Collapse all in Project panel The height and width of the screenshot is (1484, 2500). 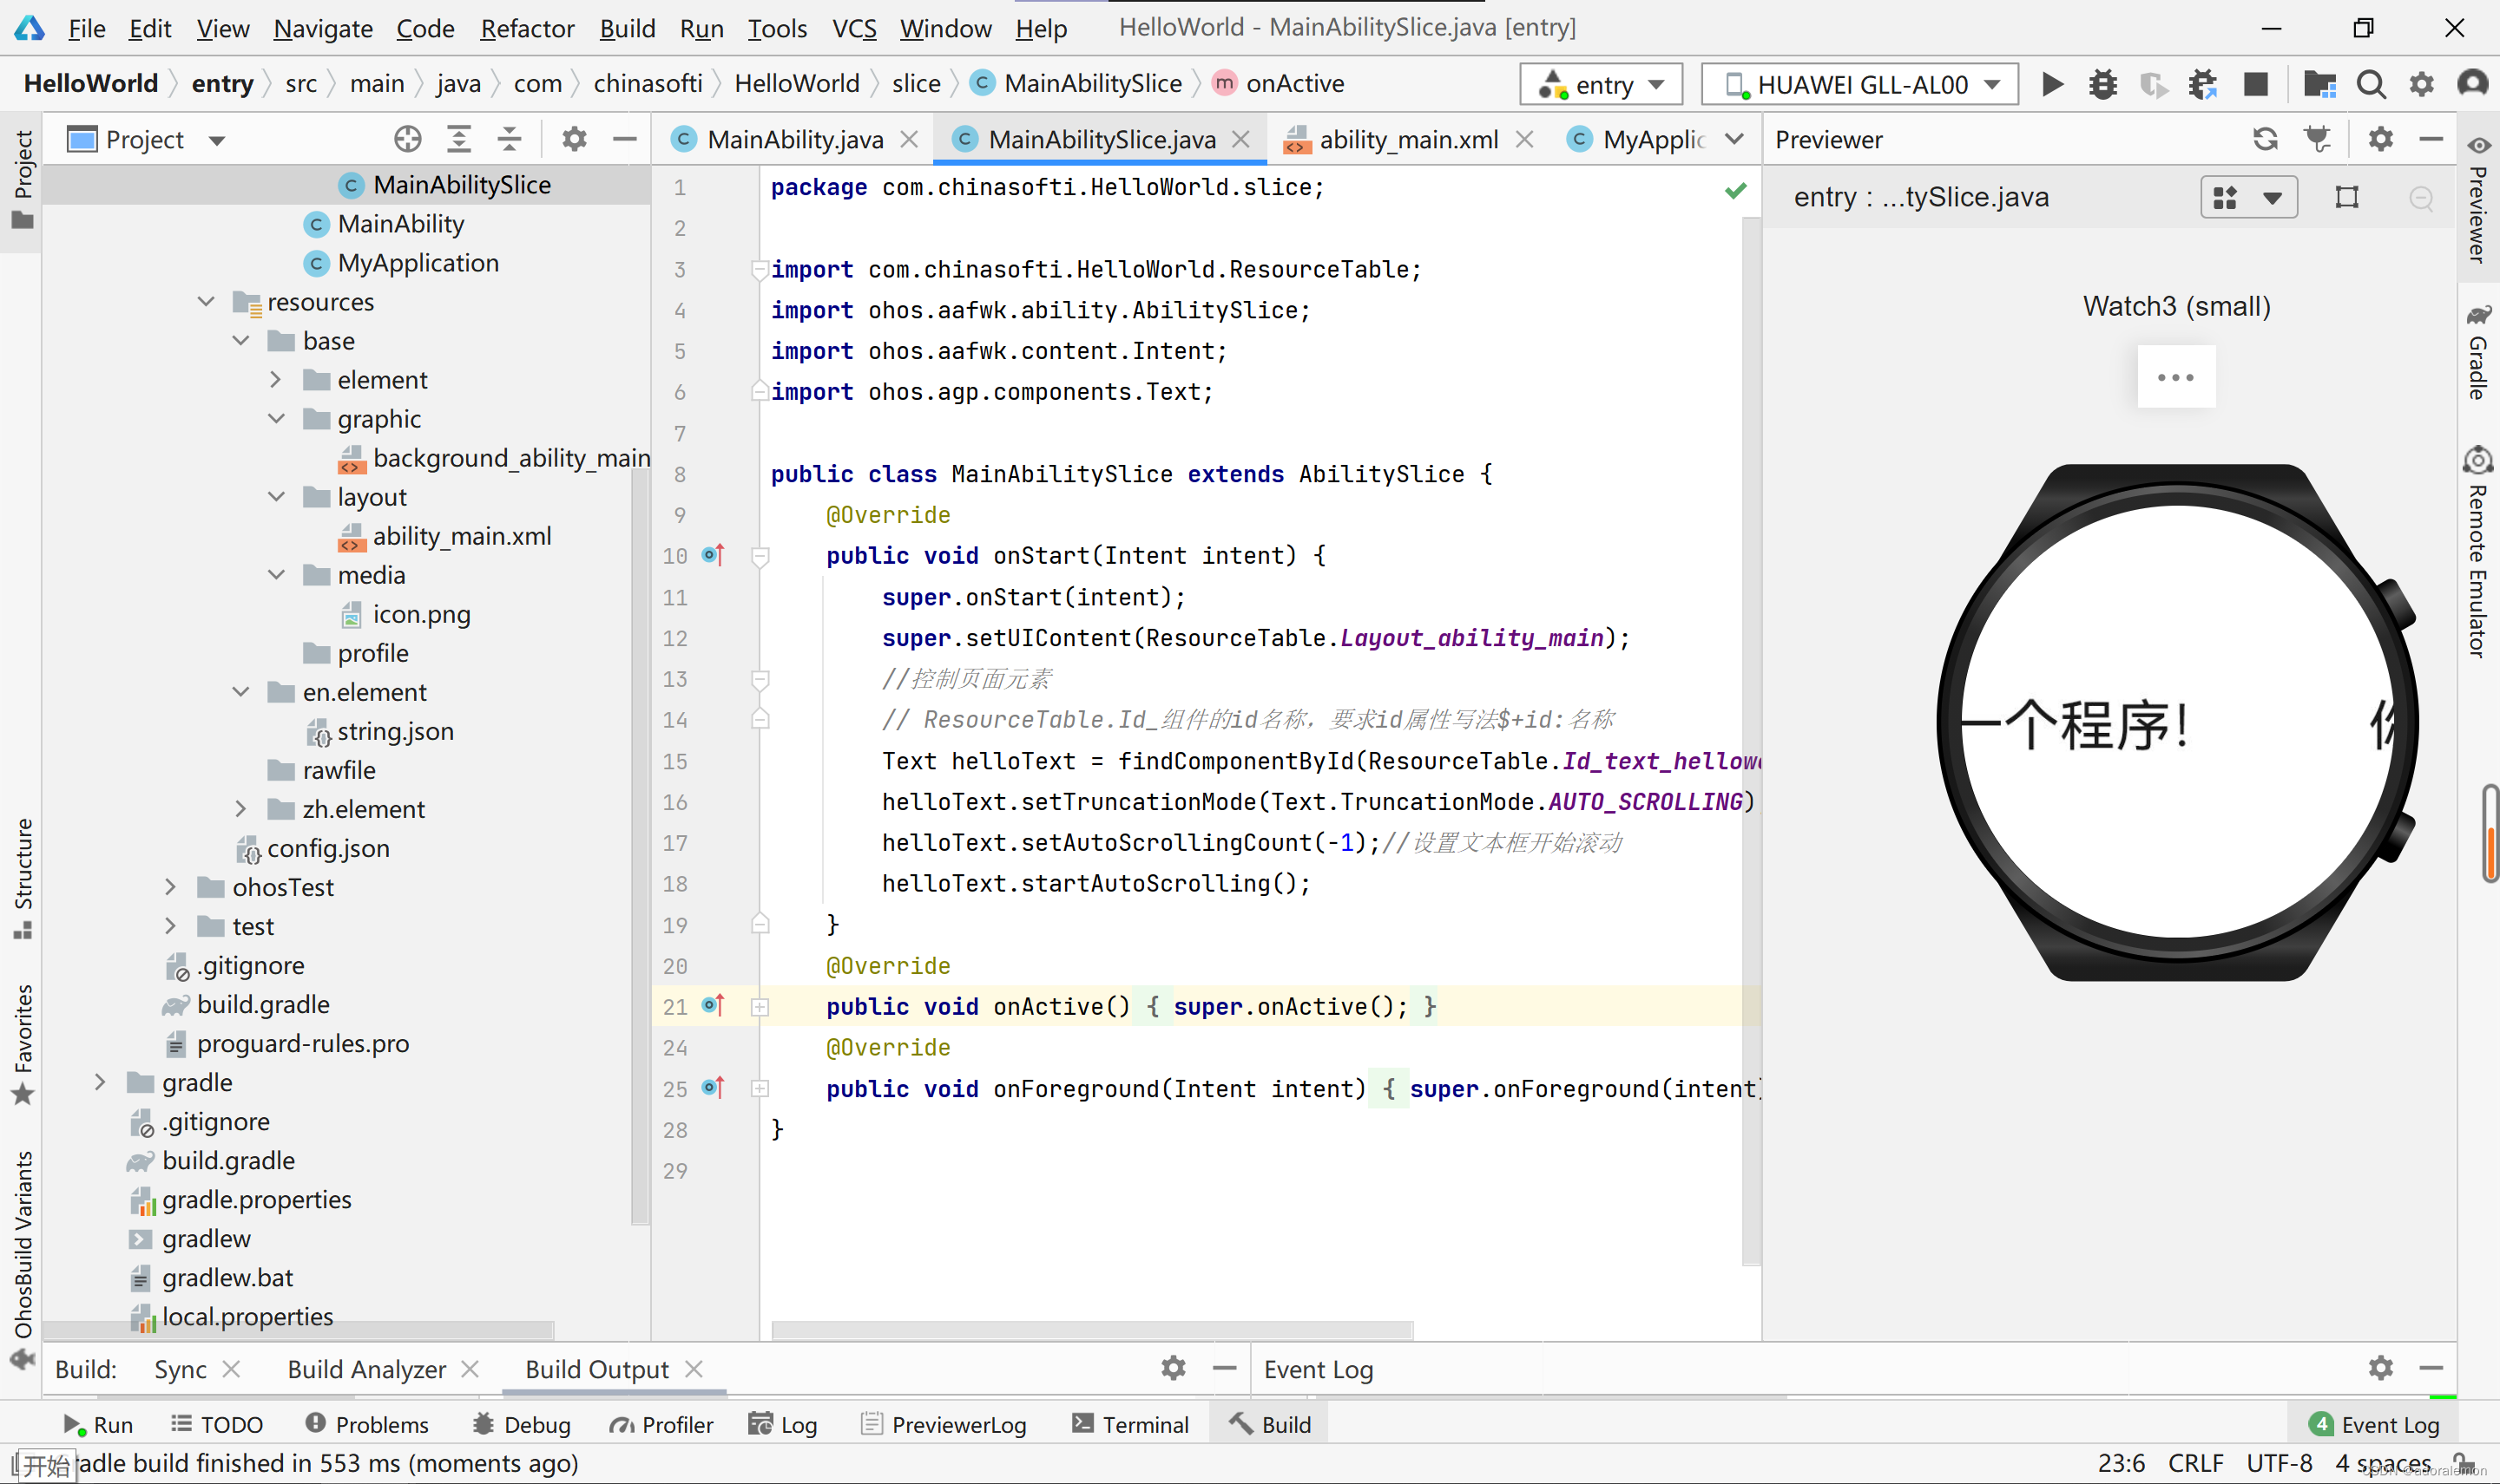[510, 139]
